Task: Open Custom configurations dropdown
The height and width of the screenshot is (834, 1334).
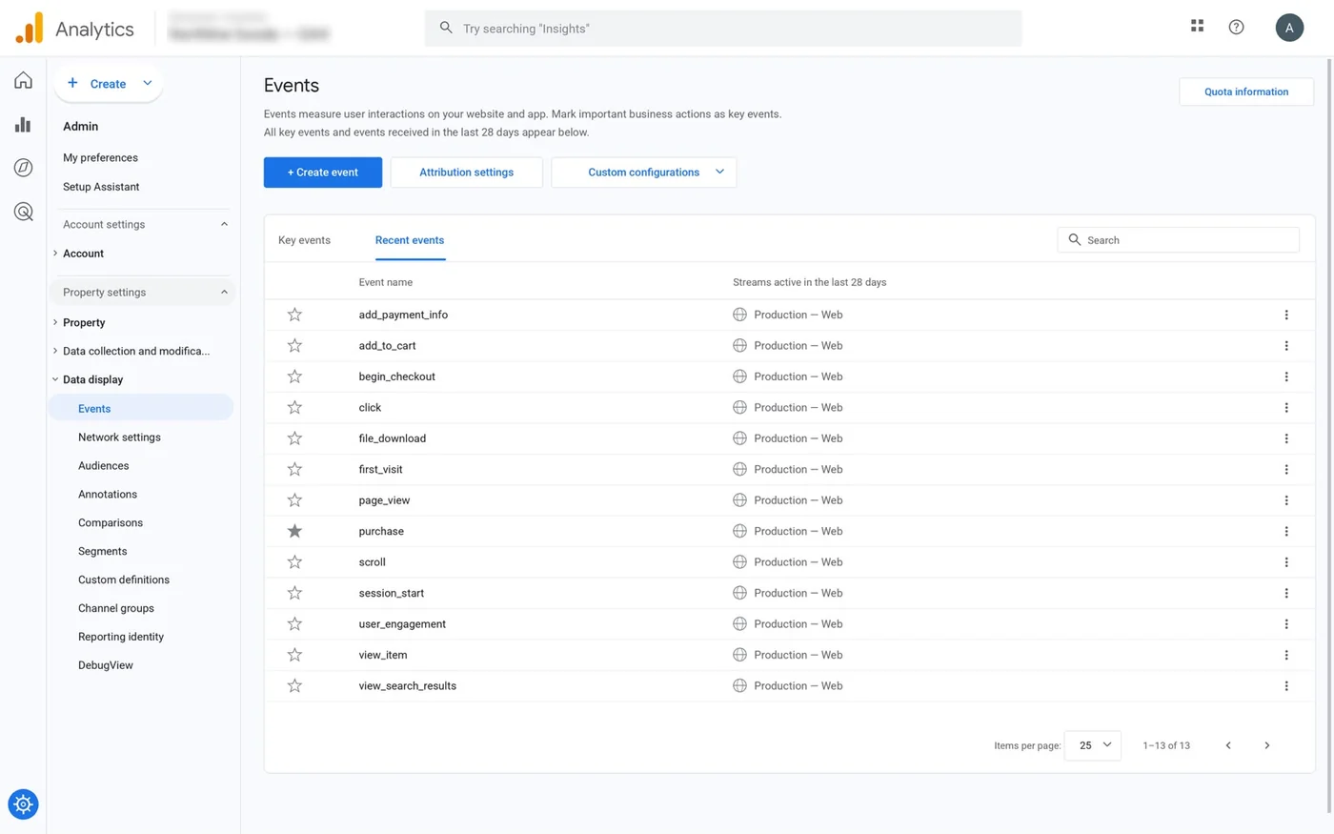Action: coord(644,173)
